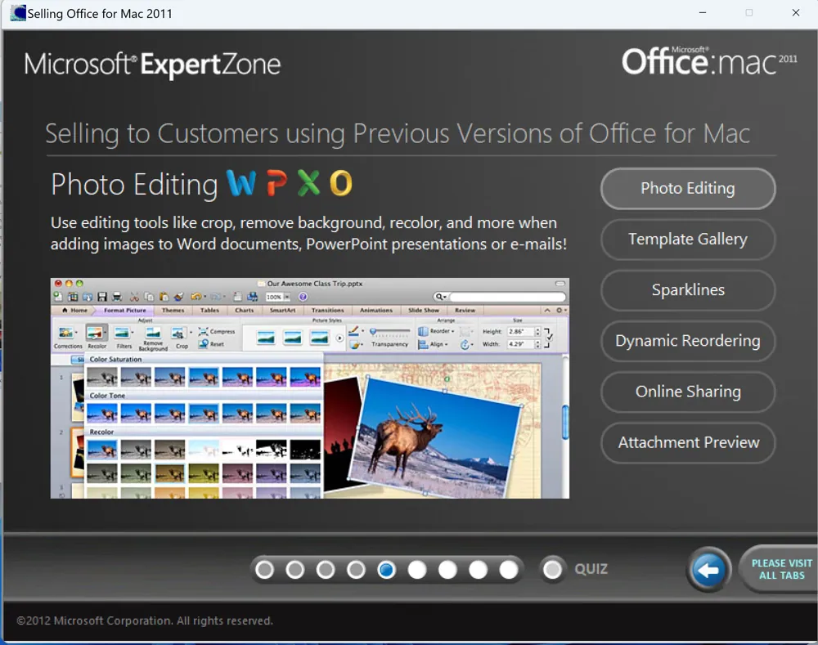This screenshot has height=645, width=818.
Task: Click the Cut scissors icon in PowerPoint screenshot
Action: click(x=135, y=297)
